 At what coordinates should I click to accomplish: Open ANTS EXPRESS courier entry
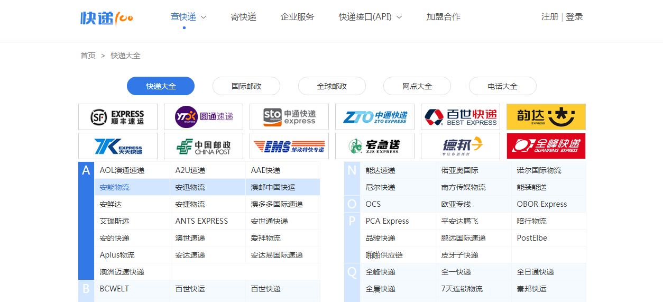pos(202,221)
